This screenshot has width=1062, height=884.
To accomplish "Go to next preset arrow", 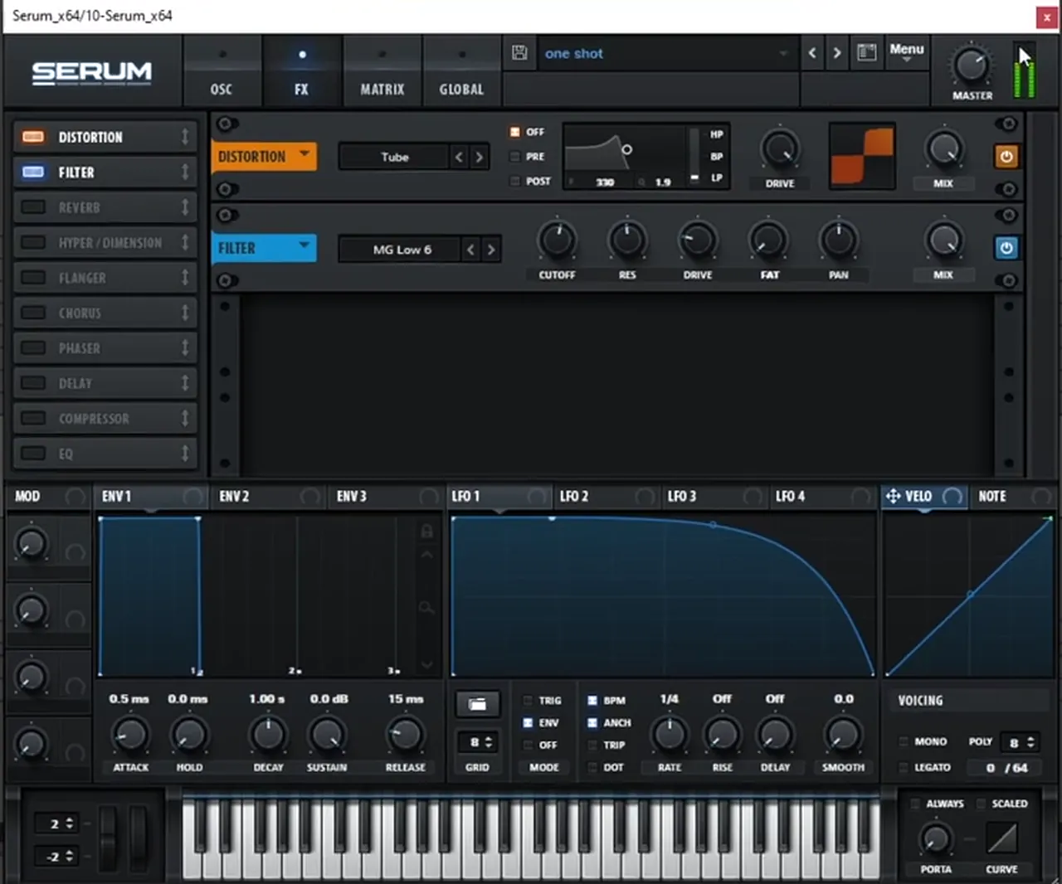I will pyautogui.click(x=837, y=53).
